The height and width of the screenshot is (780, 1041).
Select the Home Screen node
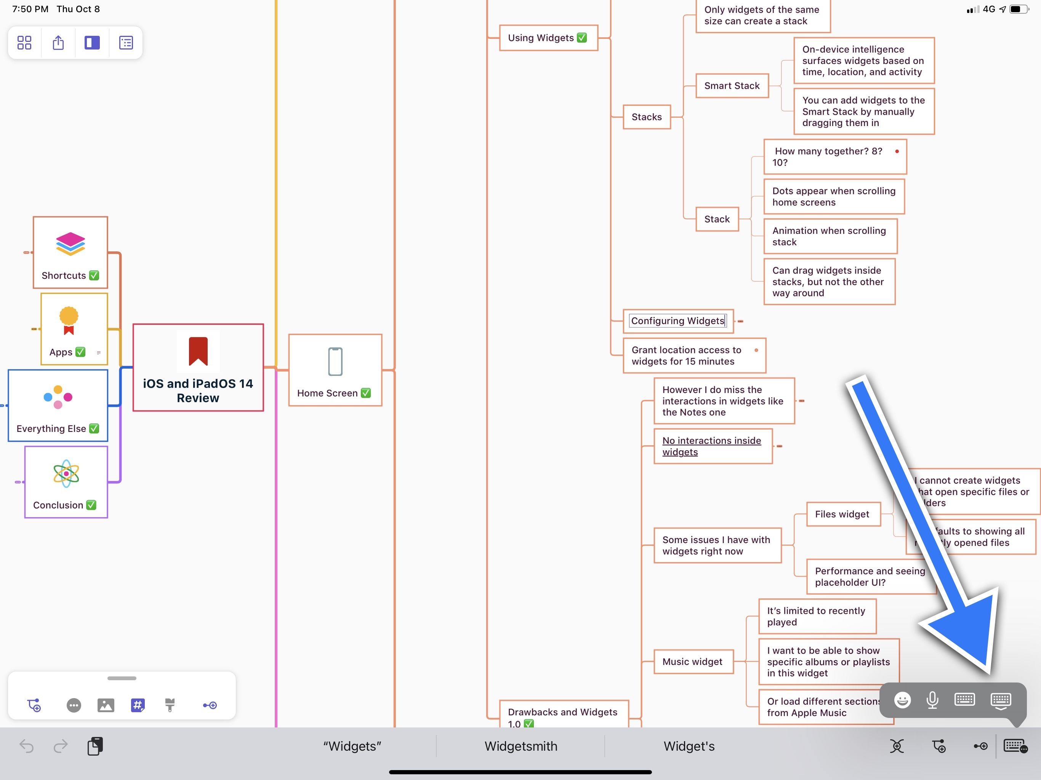(335, 370)
